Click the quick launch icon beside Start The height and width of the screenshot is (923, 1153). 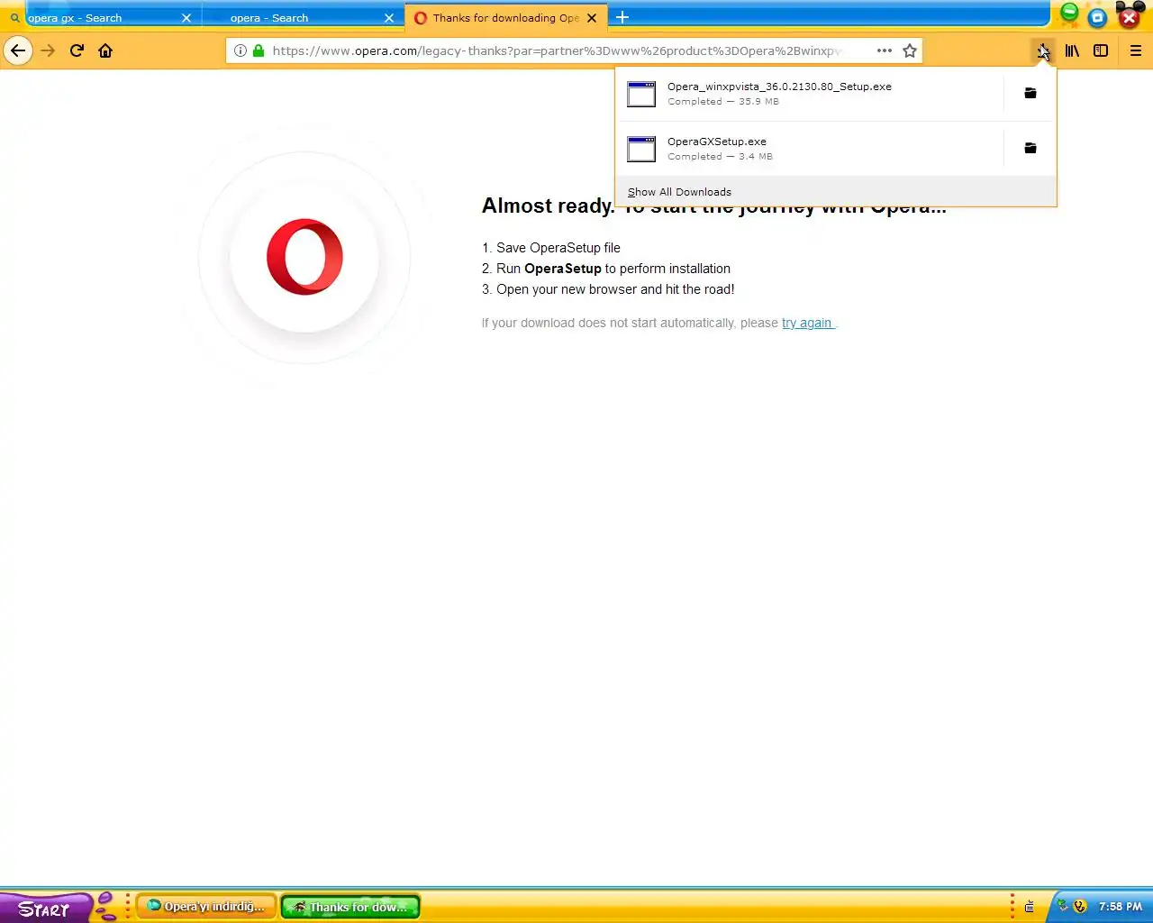coord(106,907)
